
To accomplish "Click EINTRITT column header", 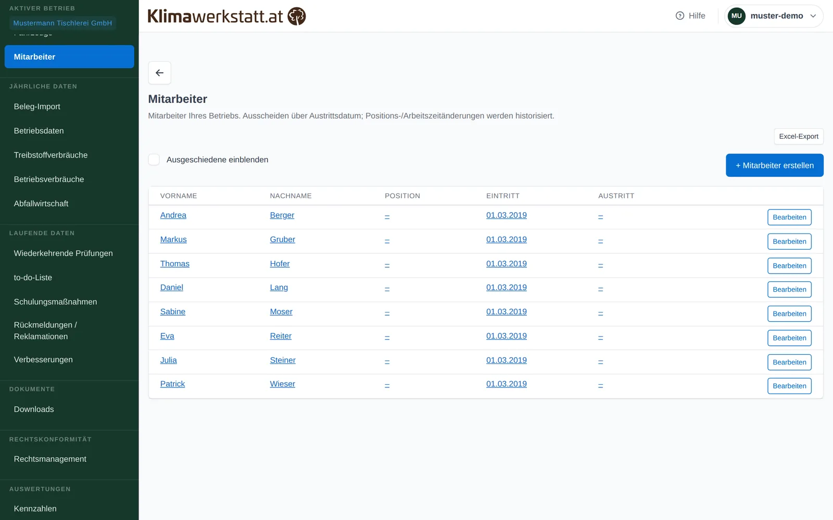I will click(x=502, y=196).
